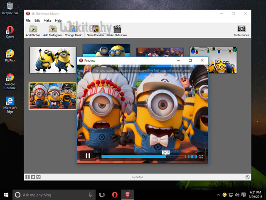Click the Facebook icon in status bar
Viewport: 266px width, 200px height.
coord(27,177)
